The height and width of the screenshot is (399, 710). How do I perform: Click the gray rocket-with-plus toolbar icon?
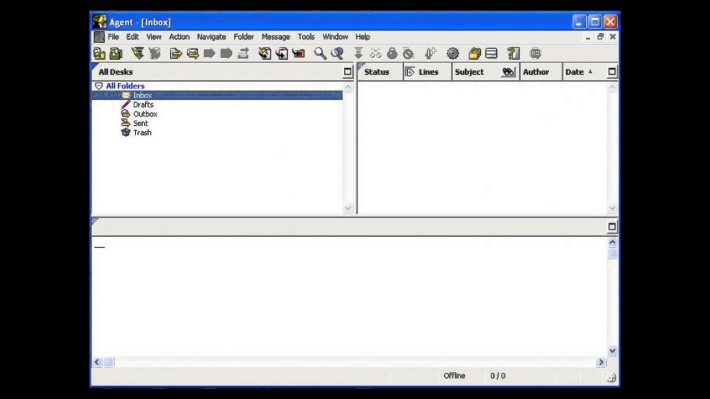(x=430, y=54)
